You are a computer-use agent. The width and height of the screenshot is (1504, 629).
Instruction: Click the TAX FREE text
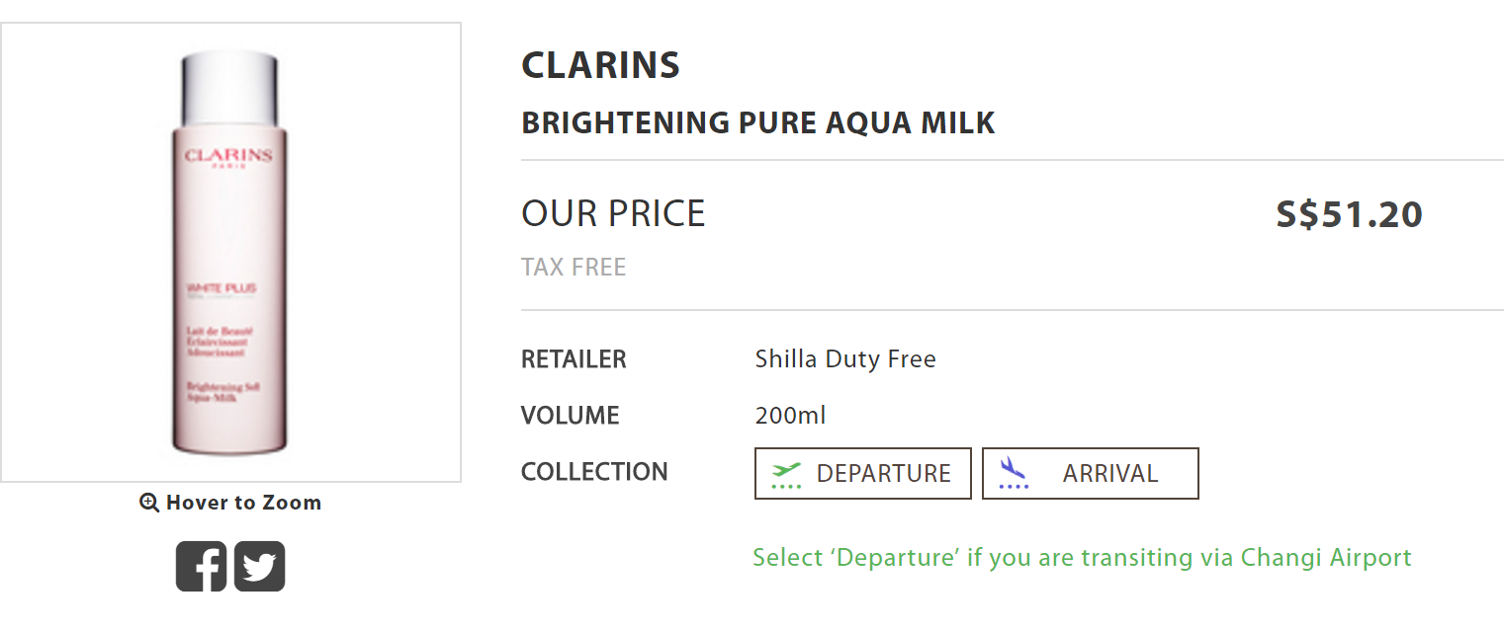[574, 268]
